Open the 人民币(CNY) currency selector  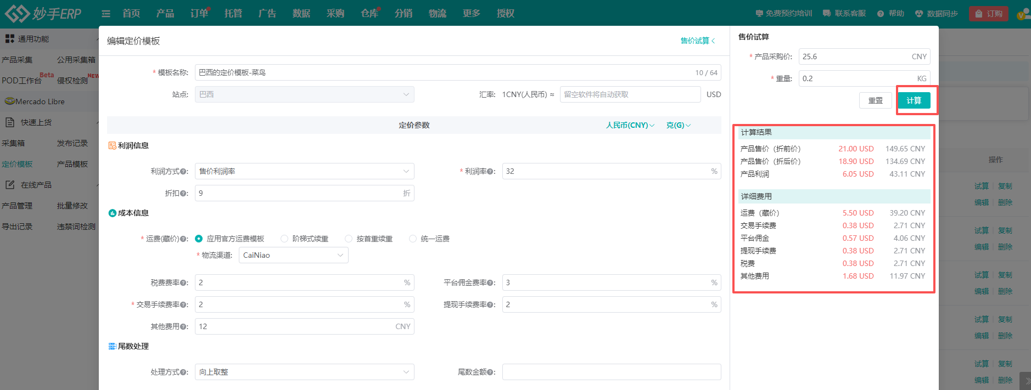(630, 125)
